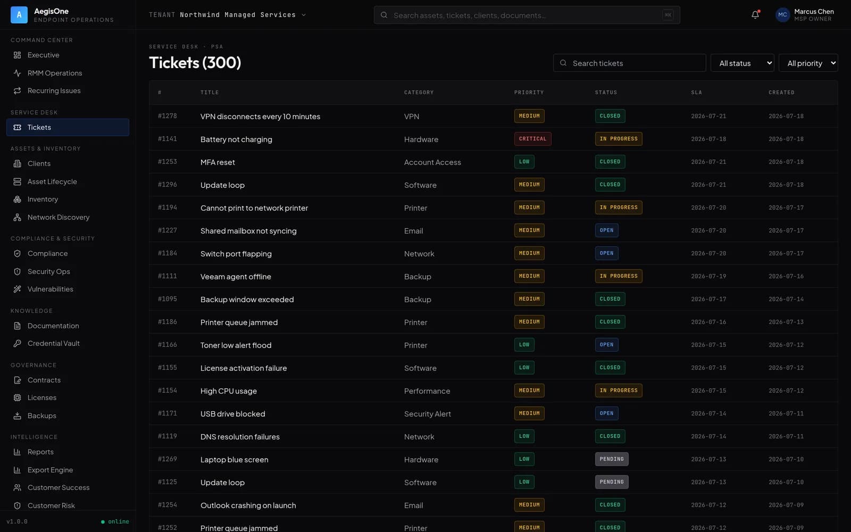Click the Security Alert category cell
851x532 pixels.
(428, 414)
